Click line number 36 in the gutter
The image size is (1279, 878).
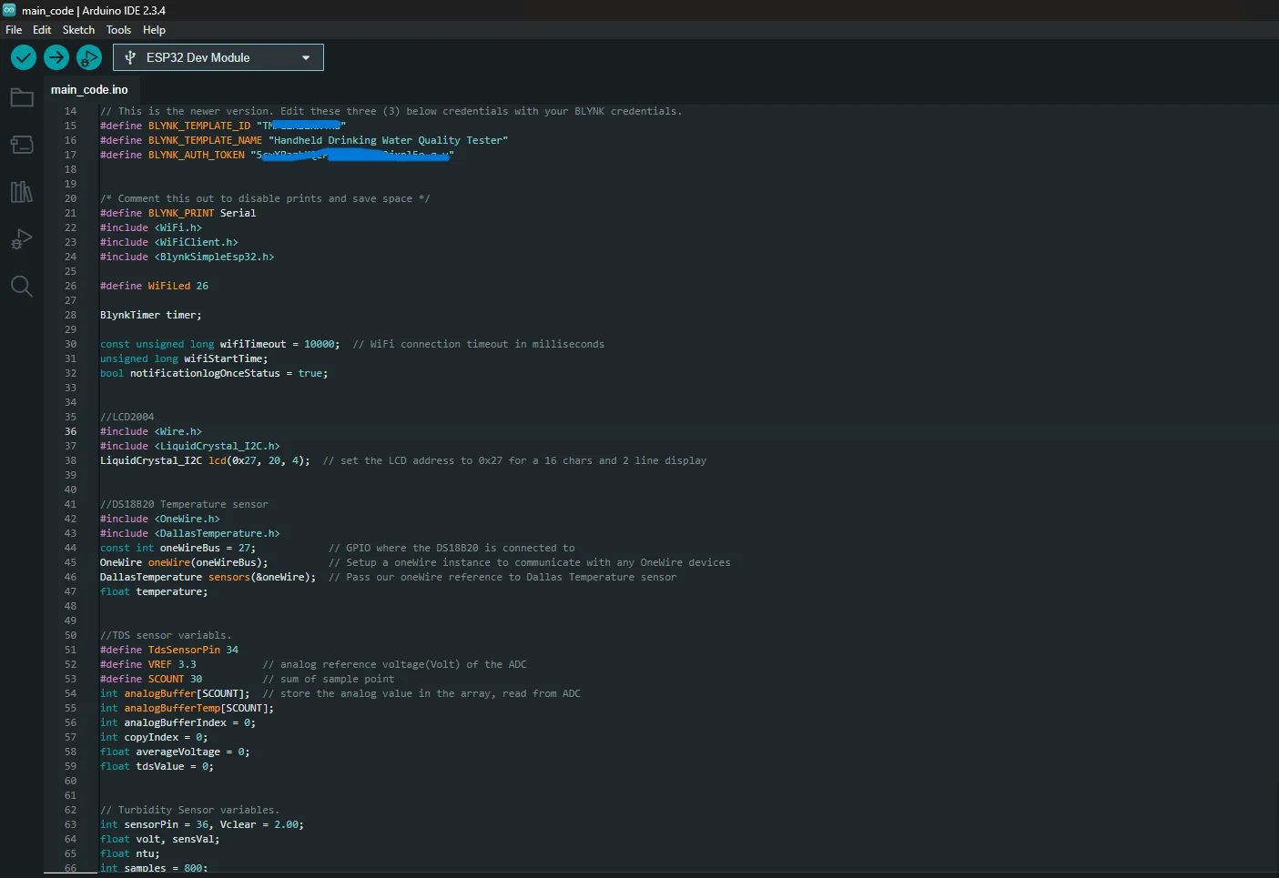point(70,431)
